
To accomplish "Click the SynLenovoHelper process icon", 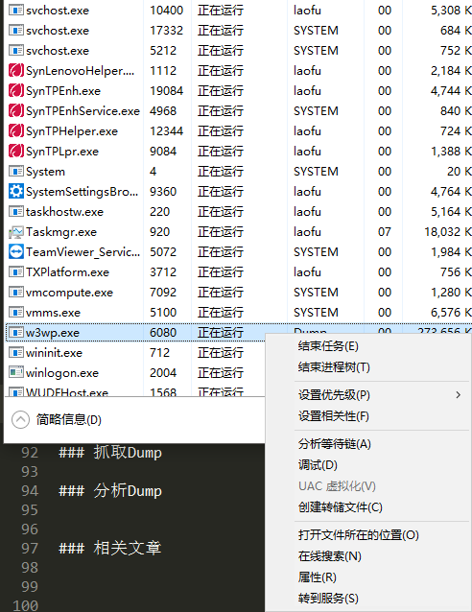I will point(16,71).
